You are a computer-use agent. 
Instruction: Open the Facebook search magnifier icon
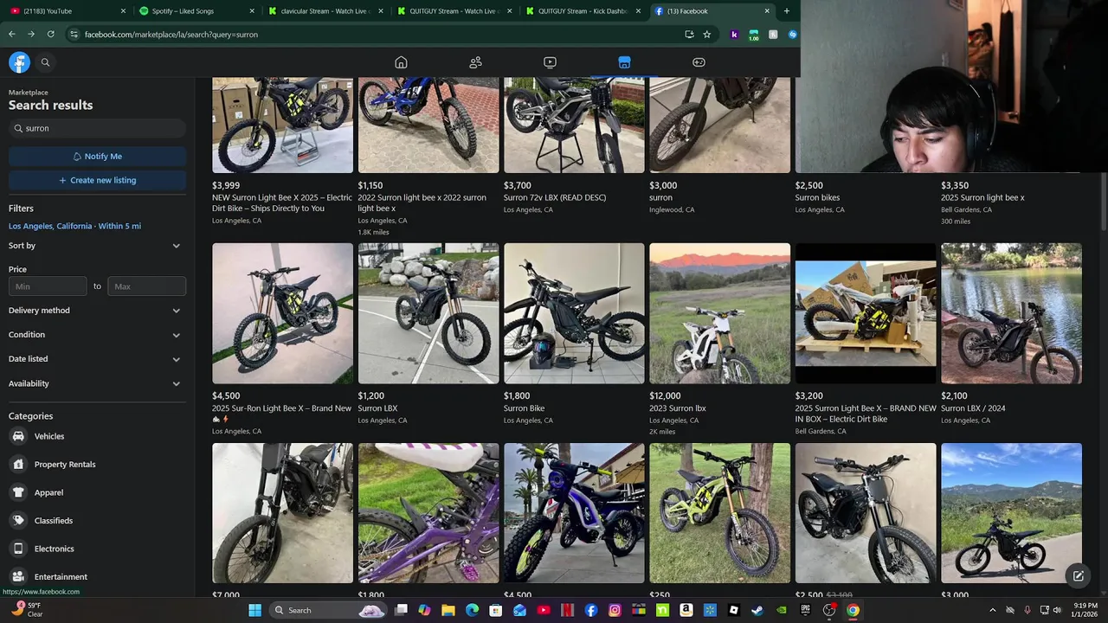(x=45, y=62)
